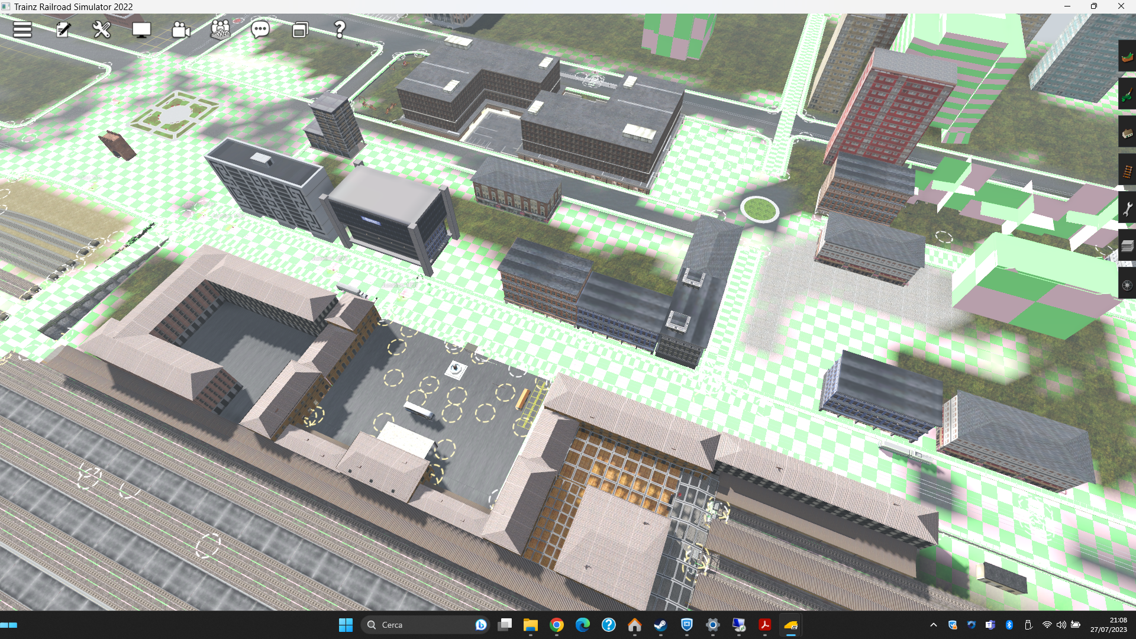This screenshot has height=639, width=1136.
Task: Show hidden system tray icons
Action: pyautogui.click(x=934, y=625)
